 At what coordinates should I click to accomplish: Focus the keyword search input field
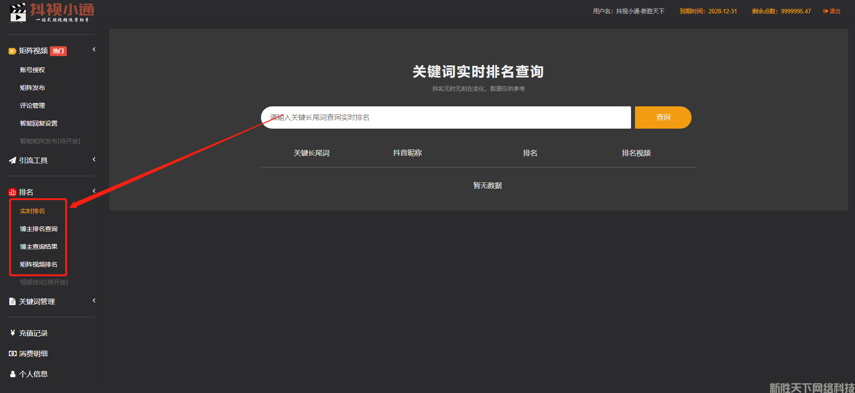click(x=445, y=117)
